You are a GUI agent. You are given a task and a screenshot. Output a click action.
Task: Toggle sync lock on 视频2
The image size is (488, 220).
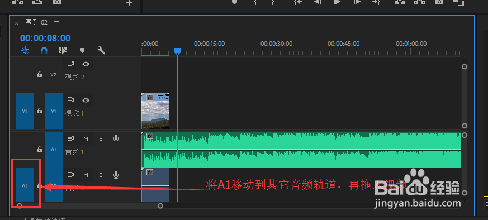click(71, 64)
